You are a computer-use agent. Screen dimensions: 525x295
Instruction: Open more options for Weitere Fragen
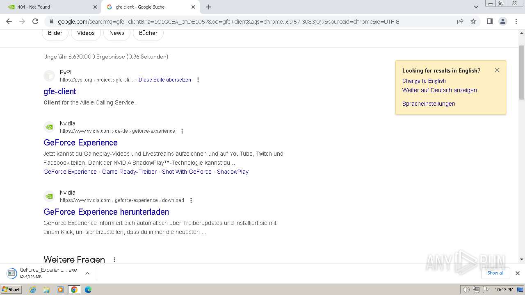click(114, 260)
